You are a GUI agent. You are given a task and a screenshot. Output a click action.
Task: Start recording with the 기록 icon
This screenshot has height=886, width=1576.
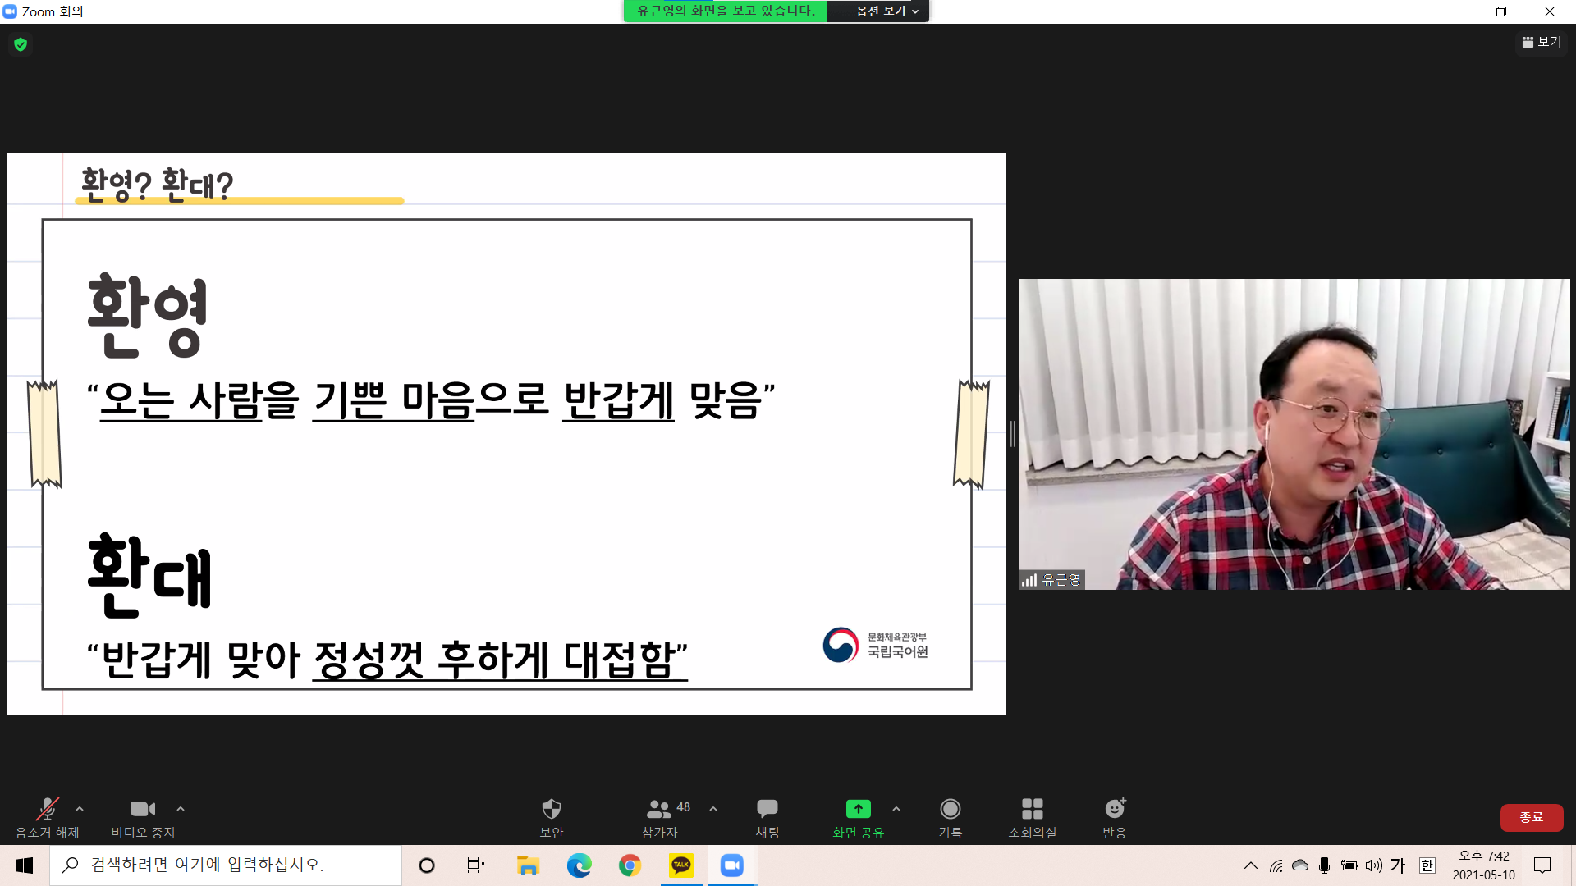pyautogui.click(x=950, y=810)
